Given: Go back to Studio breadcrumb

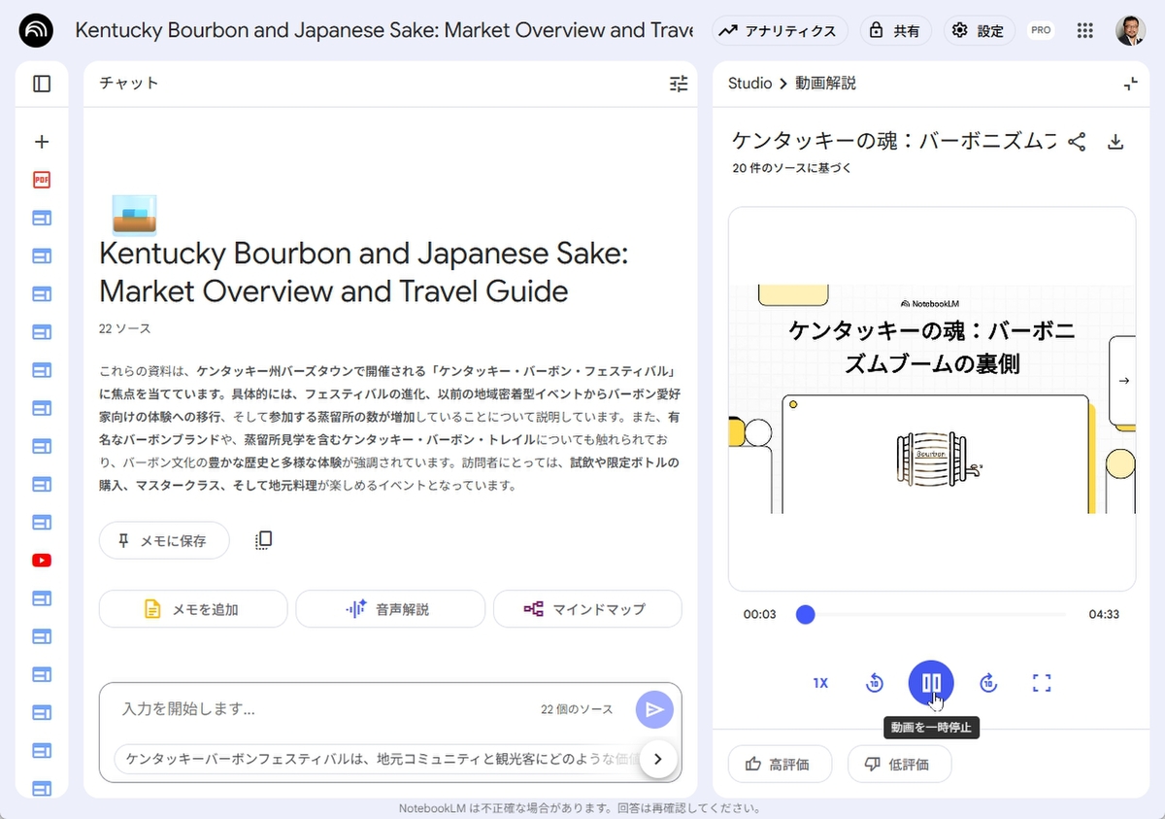Looking at the screenshot, I should pyautogui.click(x=749, y=84).
